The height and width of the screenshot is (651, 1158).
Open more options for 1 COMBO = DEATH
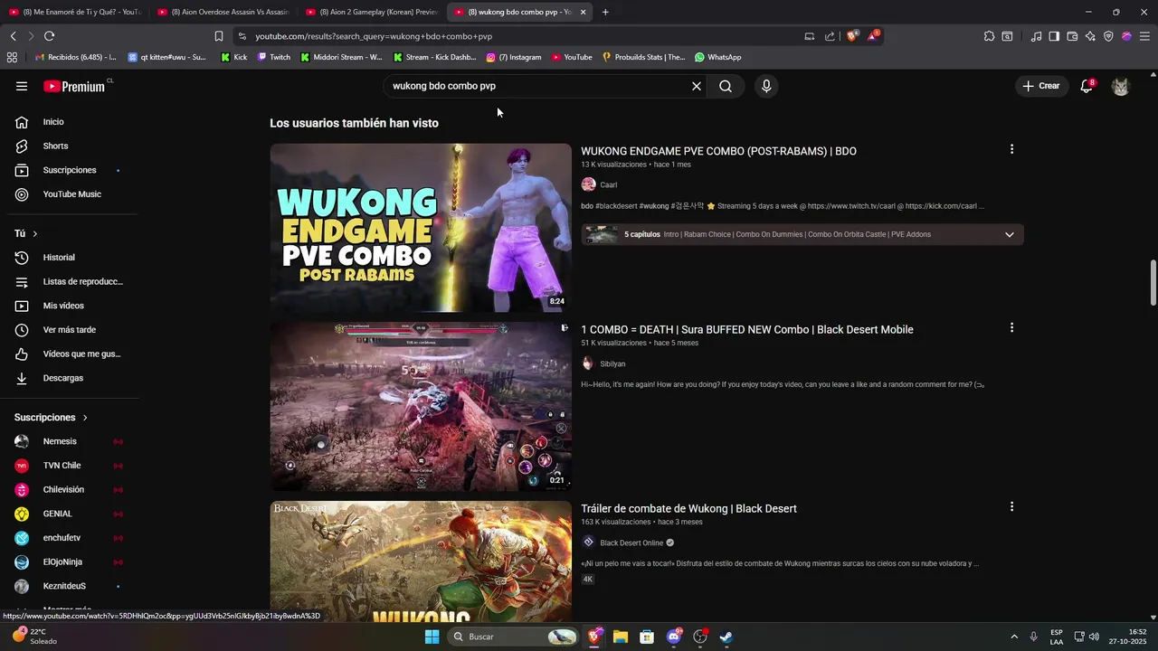pyautogui.click(x=1011, y=328)
